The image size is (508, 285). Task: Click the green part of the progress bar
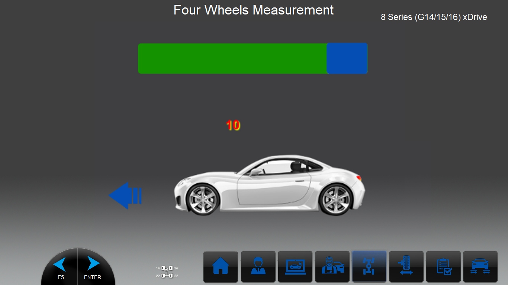(x=232, y=58)
